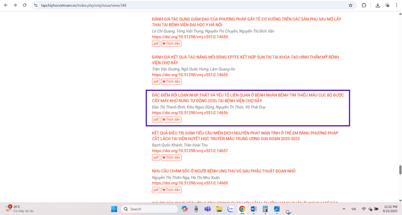The height and width of the screenshot is (215, 402).
Task: Open the Chrome downloads icon
Action: point(378,5)
